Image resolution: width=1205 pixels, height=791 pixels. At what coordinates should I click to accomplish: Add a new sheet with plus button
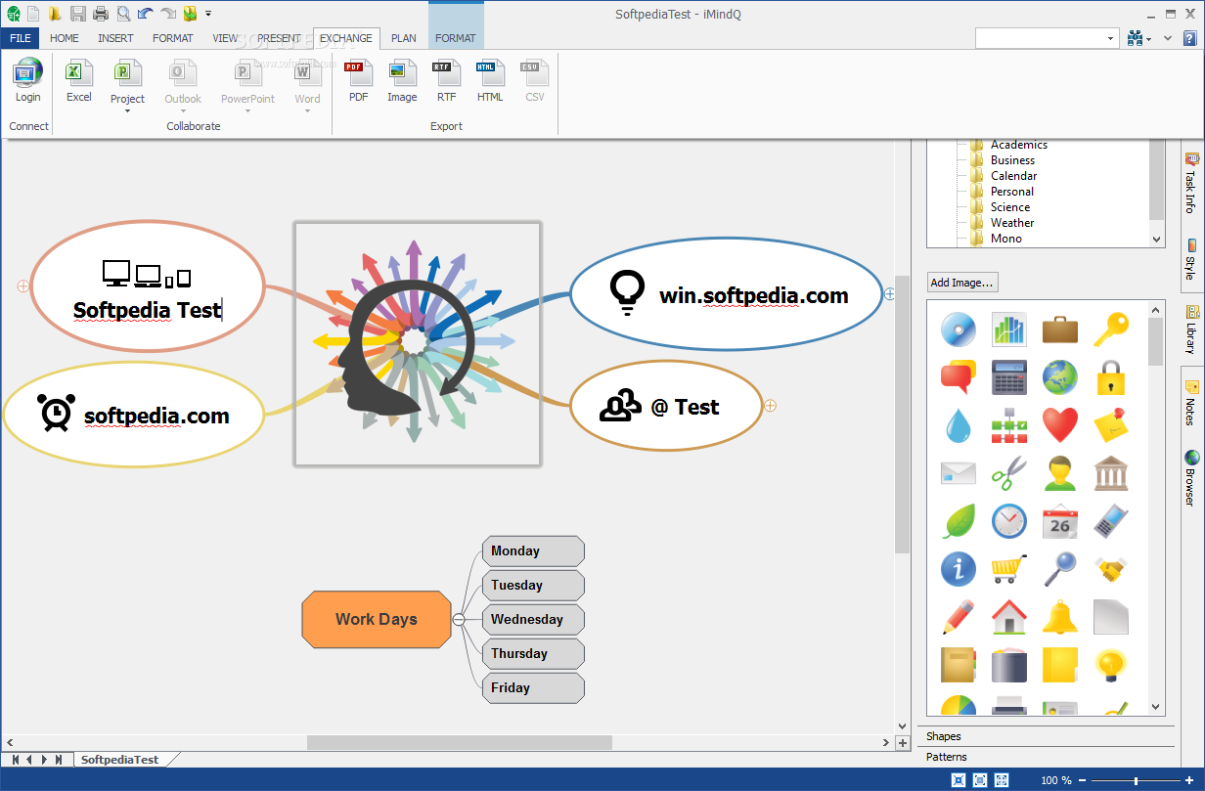click(x=903, y=743)
